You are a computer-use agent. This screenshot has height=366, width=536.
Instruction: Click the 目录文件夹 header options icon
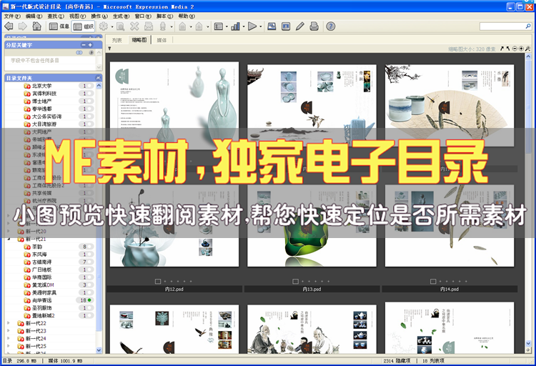tap(98, 78)
